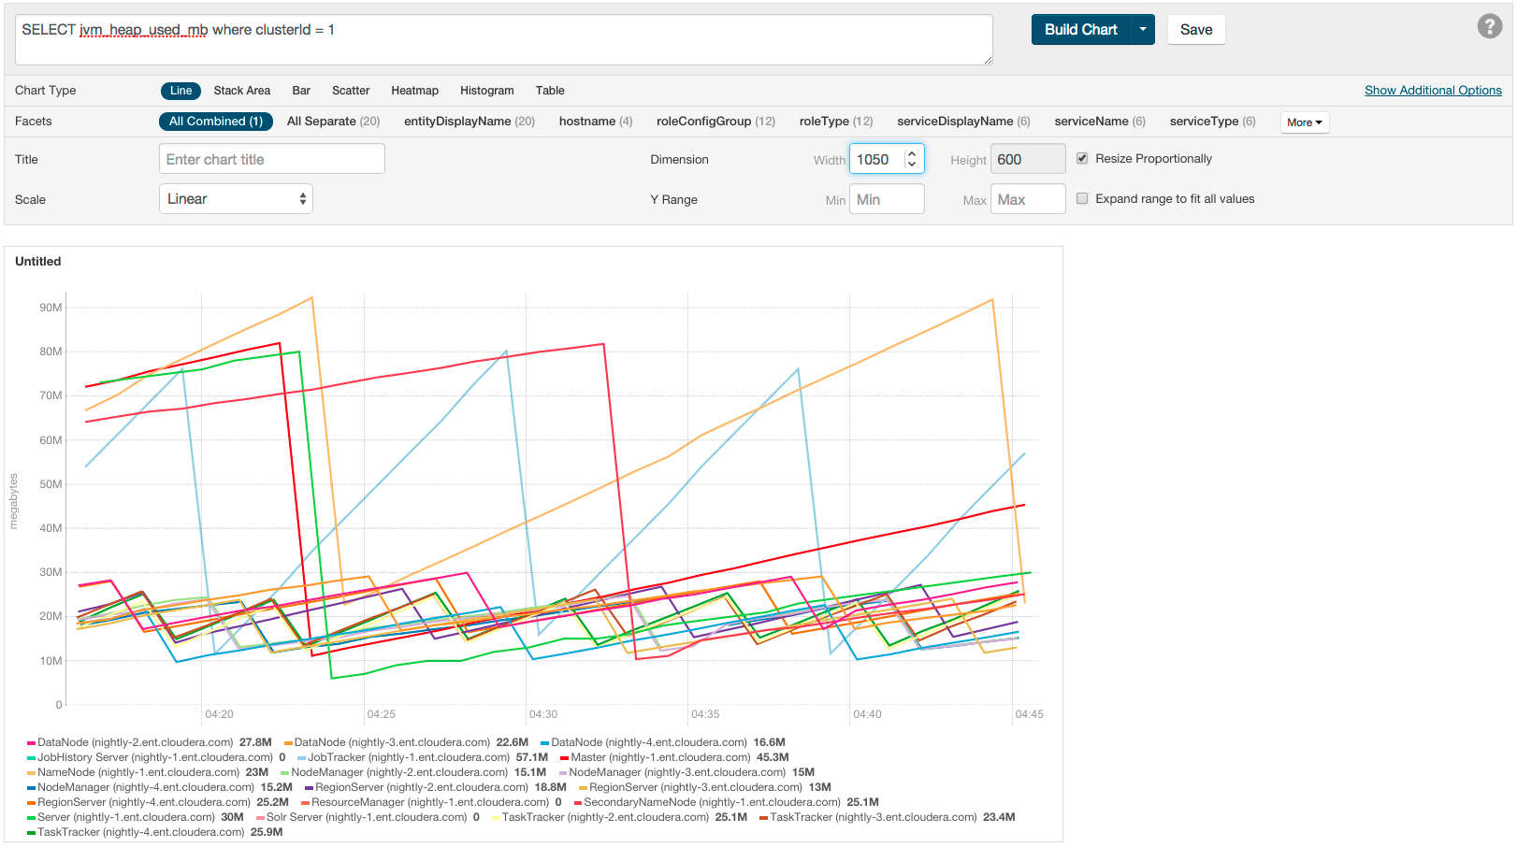Switch chart type to Table

click(x=550, y=90)
